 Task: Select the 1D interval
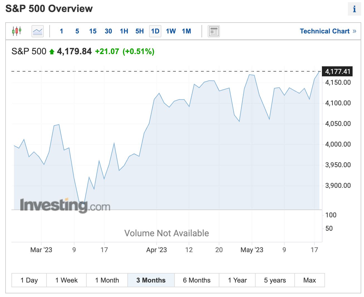coord(155,31)
